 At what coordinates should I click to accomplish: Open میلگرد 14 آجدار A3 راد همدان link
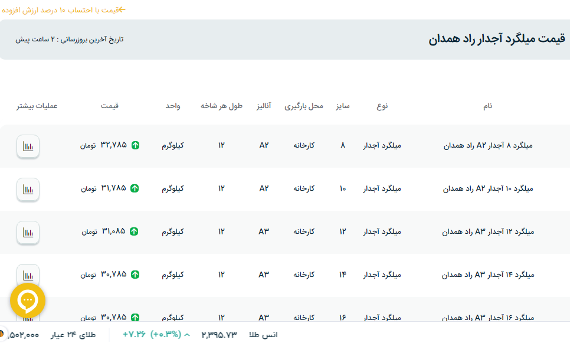488,275
